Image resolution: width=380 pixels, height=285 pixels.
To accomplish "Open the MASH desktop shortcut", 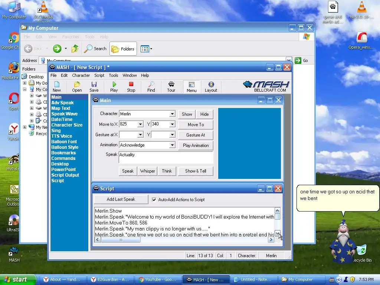I will [x=14, y=255].
